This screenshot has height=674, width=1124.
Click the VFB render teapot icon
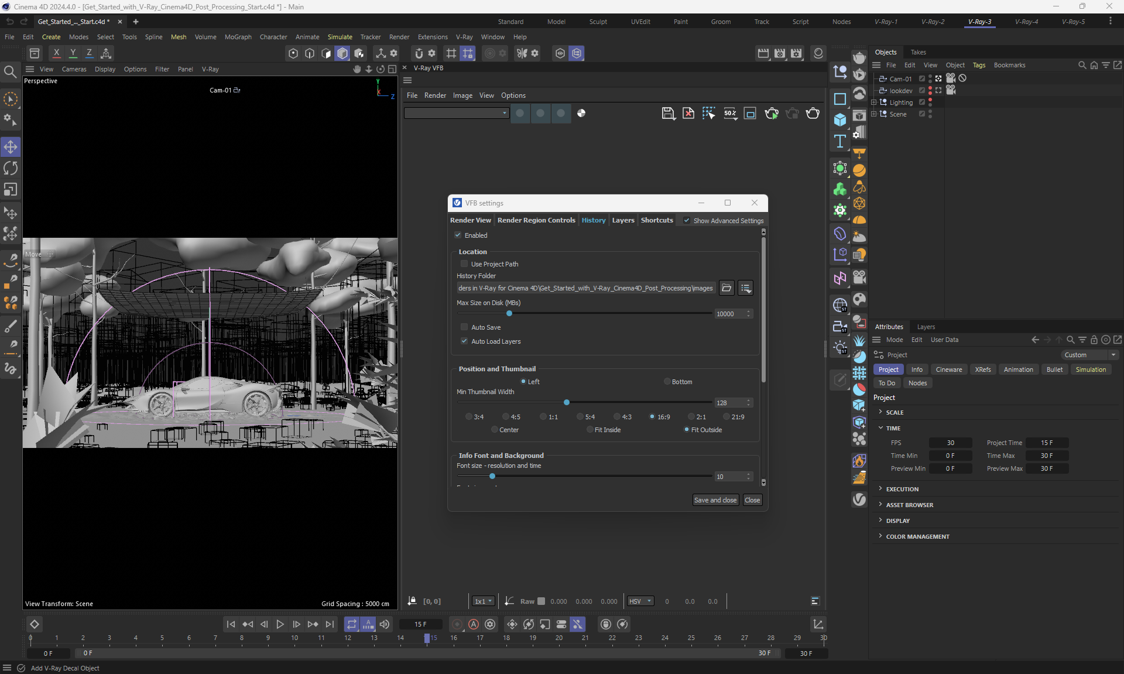coord(813,114)
